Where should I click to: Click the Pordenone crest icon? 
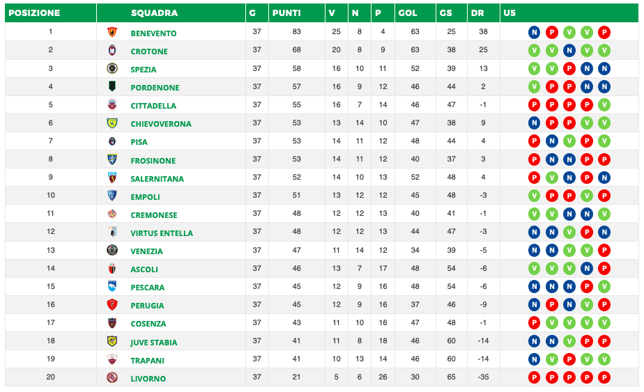[x=112, y=87]
